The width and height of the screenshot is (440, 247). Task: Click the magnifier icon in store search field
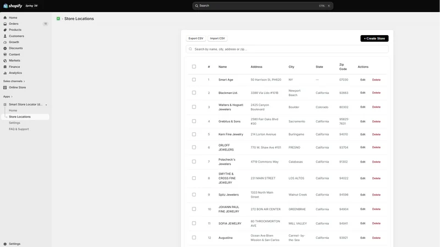coord(190,49)
